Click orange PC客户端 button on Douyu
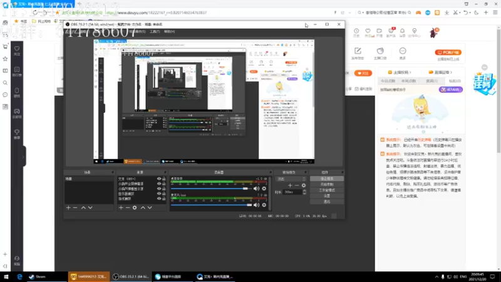The width and height of the screenshot is (501, 282). coord(448,53)
